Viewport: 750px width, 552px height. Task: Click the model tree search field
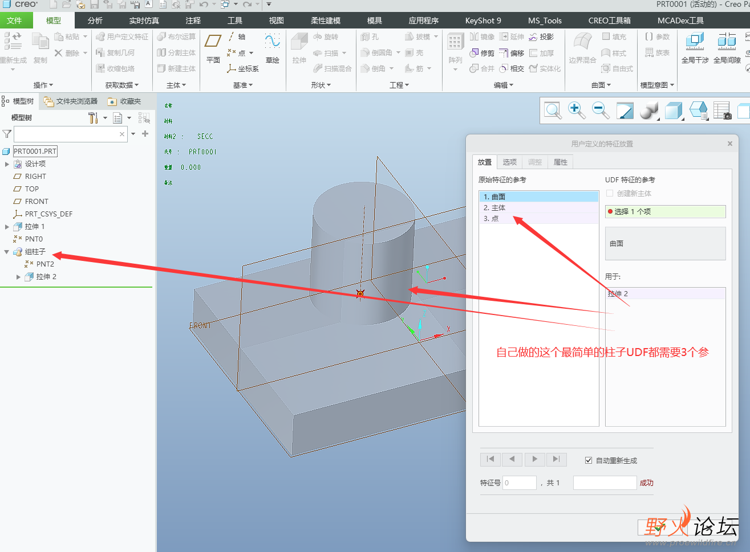(x=70, y=134)
